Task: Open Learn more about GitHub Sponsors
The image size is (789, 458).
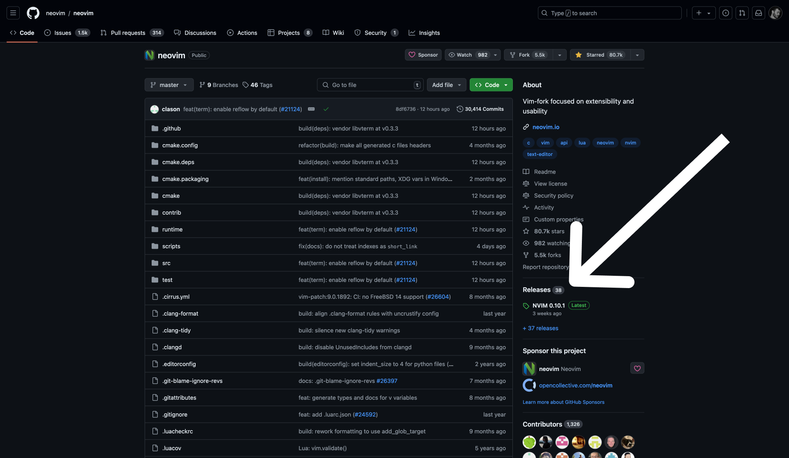Action: tap(563, 402)
